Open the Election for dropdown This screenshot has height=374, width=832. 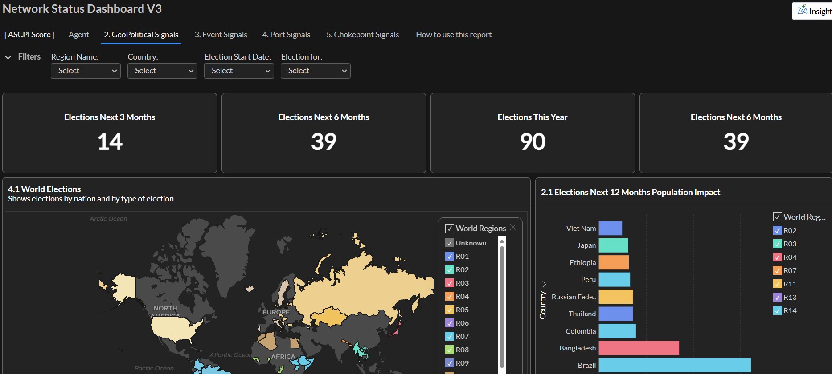click(316, 71)
